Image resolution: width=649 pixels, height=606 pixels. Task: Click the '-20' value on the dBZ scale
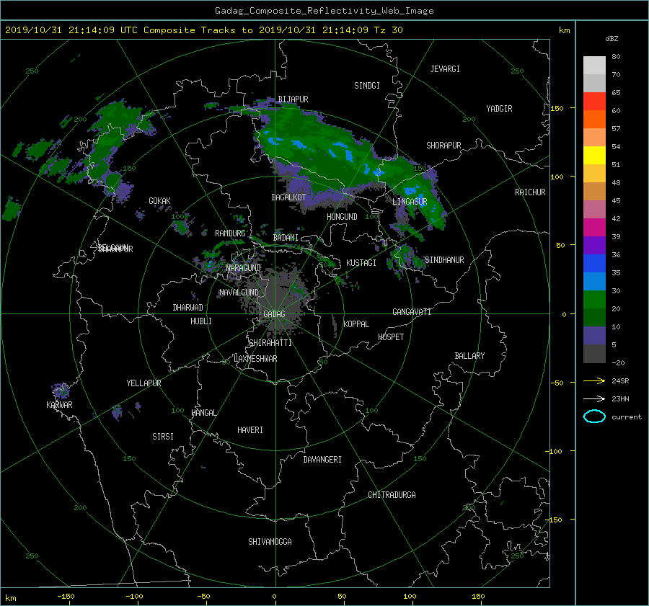pos(618,362)
